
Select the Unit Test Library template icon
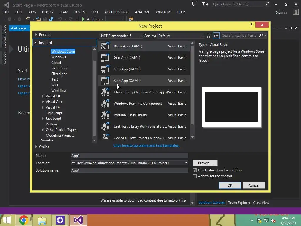pos(105,127)
